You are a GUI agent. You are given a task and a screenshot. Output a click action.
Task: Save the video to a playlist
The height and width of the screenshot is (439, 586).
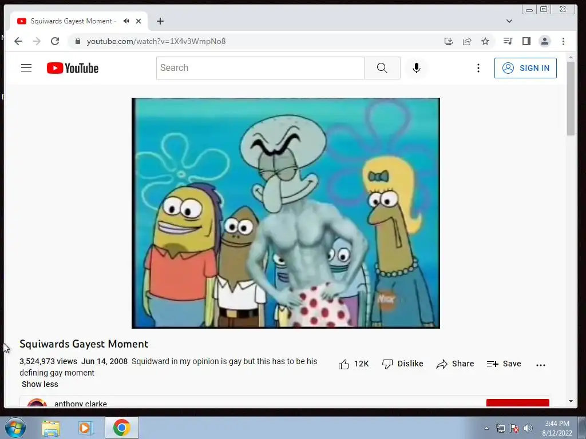tap(504, 364)
